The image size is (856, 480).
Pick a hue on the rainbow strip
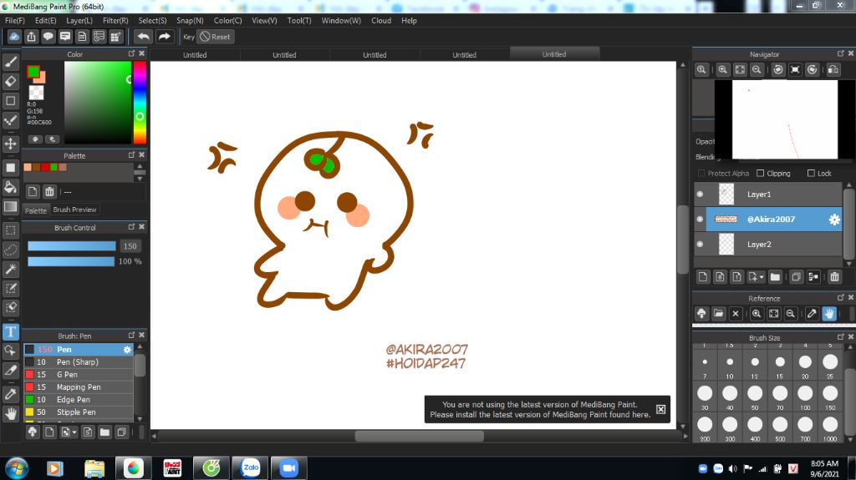(x=140, y=102)
